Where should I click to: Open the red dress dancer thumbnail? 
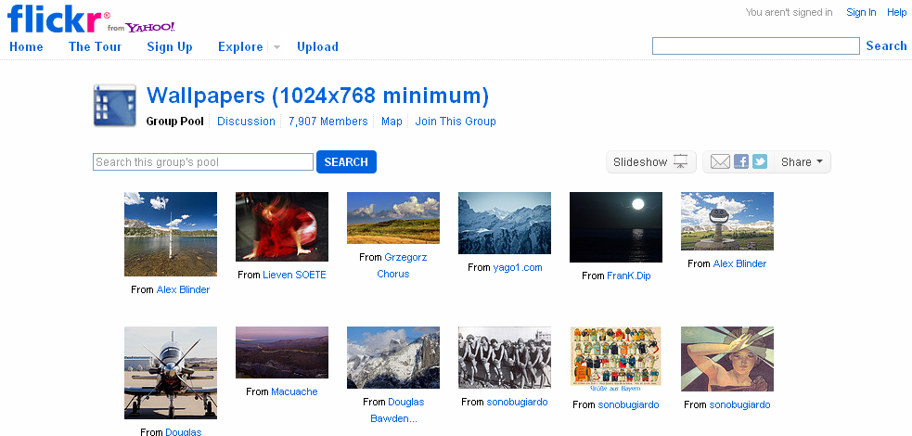(x=282, y=226)
